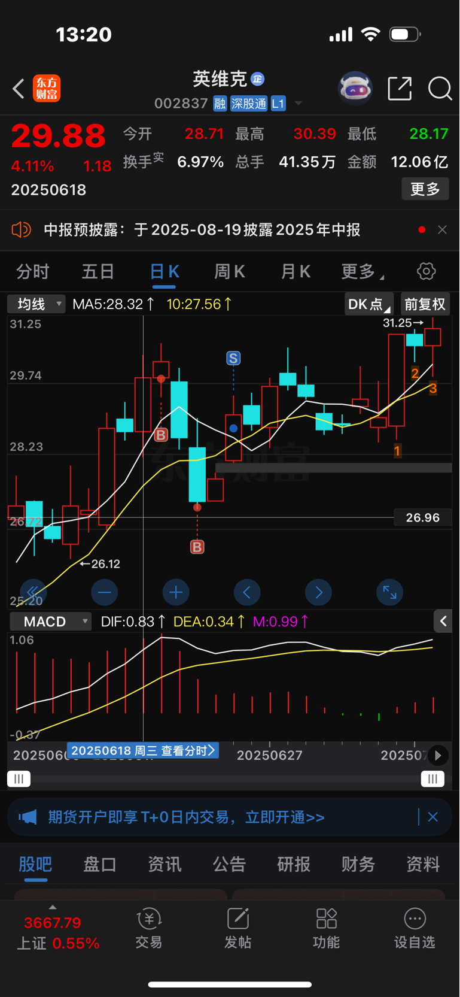The image size is (460, 997).
Task: Move the chart right one candle
Action: [x=318, y=592]
